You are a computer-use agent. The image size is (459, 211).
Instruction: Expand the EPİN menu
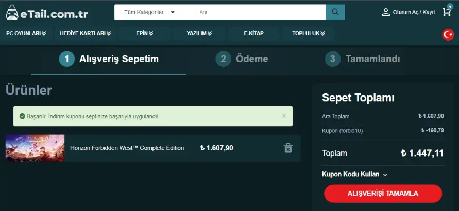(145, 33)
